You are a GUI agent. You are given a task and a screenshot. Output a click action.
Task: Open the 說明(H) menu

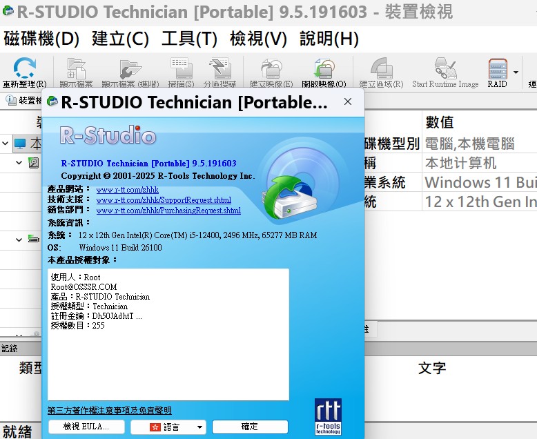(329, 39)
